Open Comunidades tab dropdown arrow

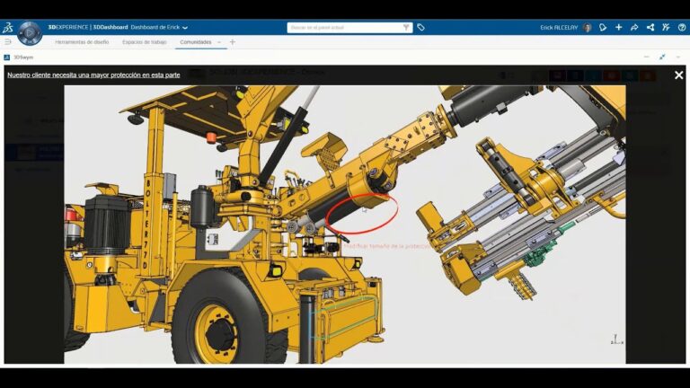click(219, 42)
